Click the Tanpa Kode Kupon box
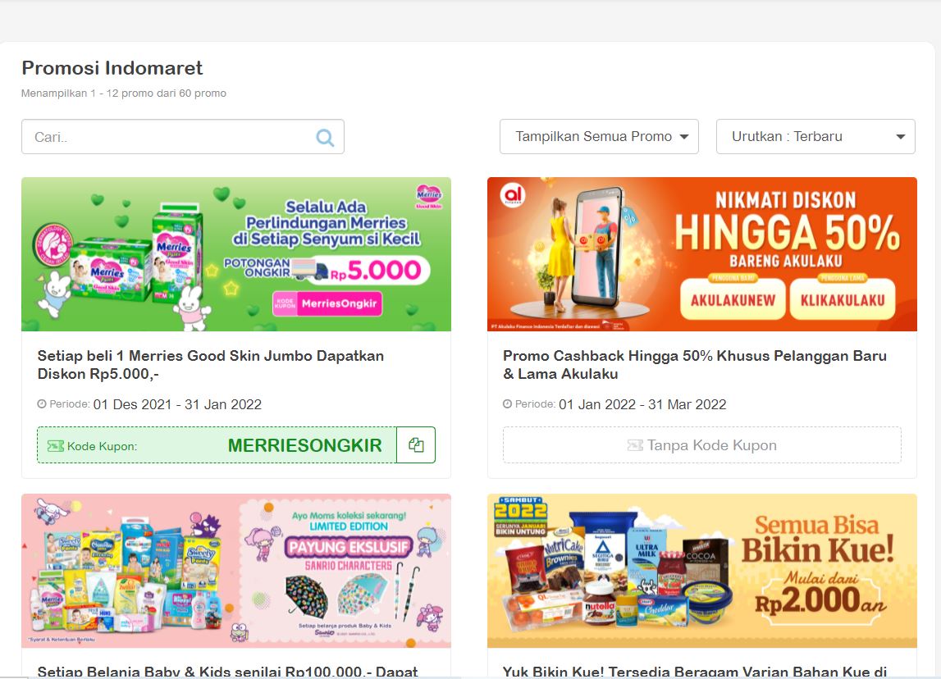This screenshot has width=941, height=679. click(702, 445)
